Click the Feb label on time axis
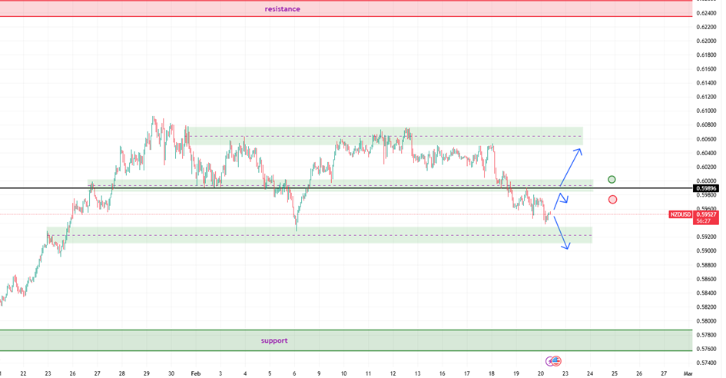Screen dimensions: 726x378 pos(195,373)
